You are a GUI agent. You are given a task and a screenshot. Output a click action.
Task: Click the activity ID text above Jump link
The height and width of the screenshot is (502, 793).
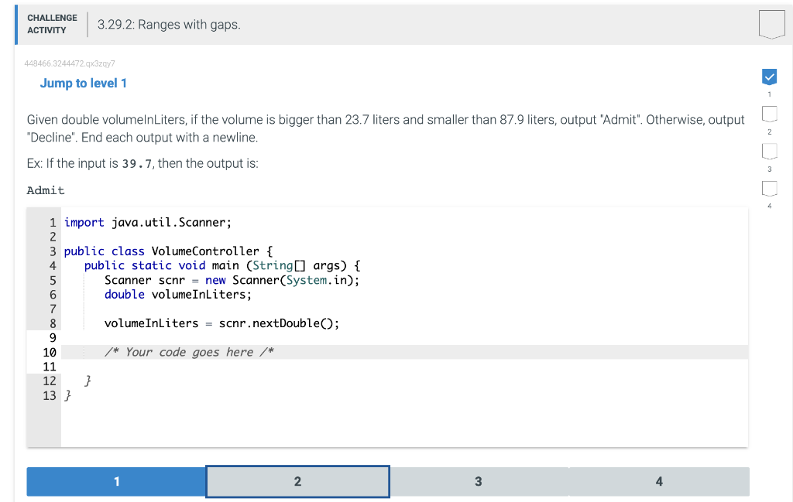[x=68, y=64]
